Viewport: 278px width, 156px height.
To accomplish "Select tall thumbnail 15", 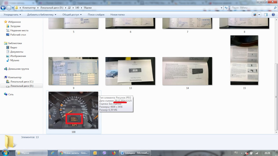I will [x=244, y=60].
